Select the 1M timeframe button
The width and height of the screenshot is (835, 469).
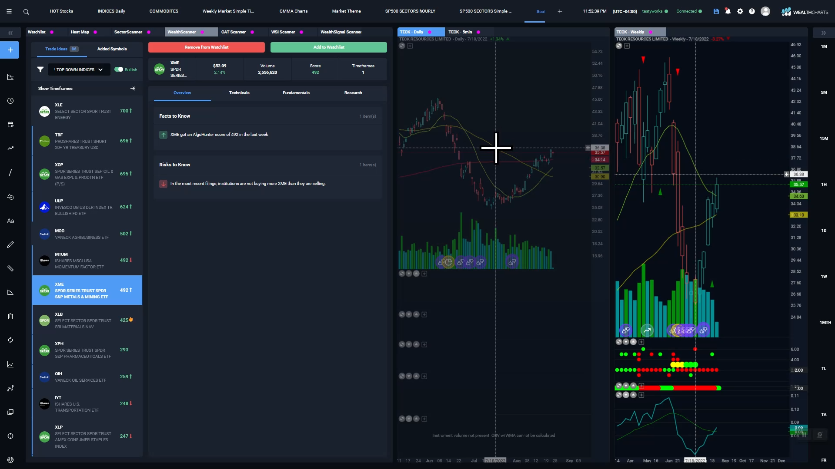click(x=824, y=46)
